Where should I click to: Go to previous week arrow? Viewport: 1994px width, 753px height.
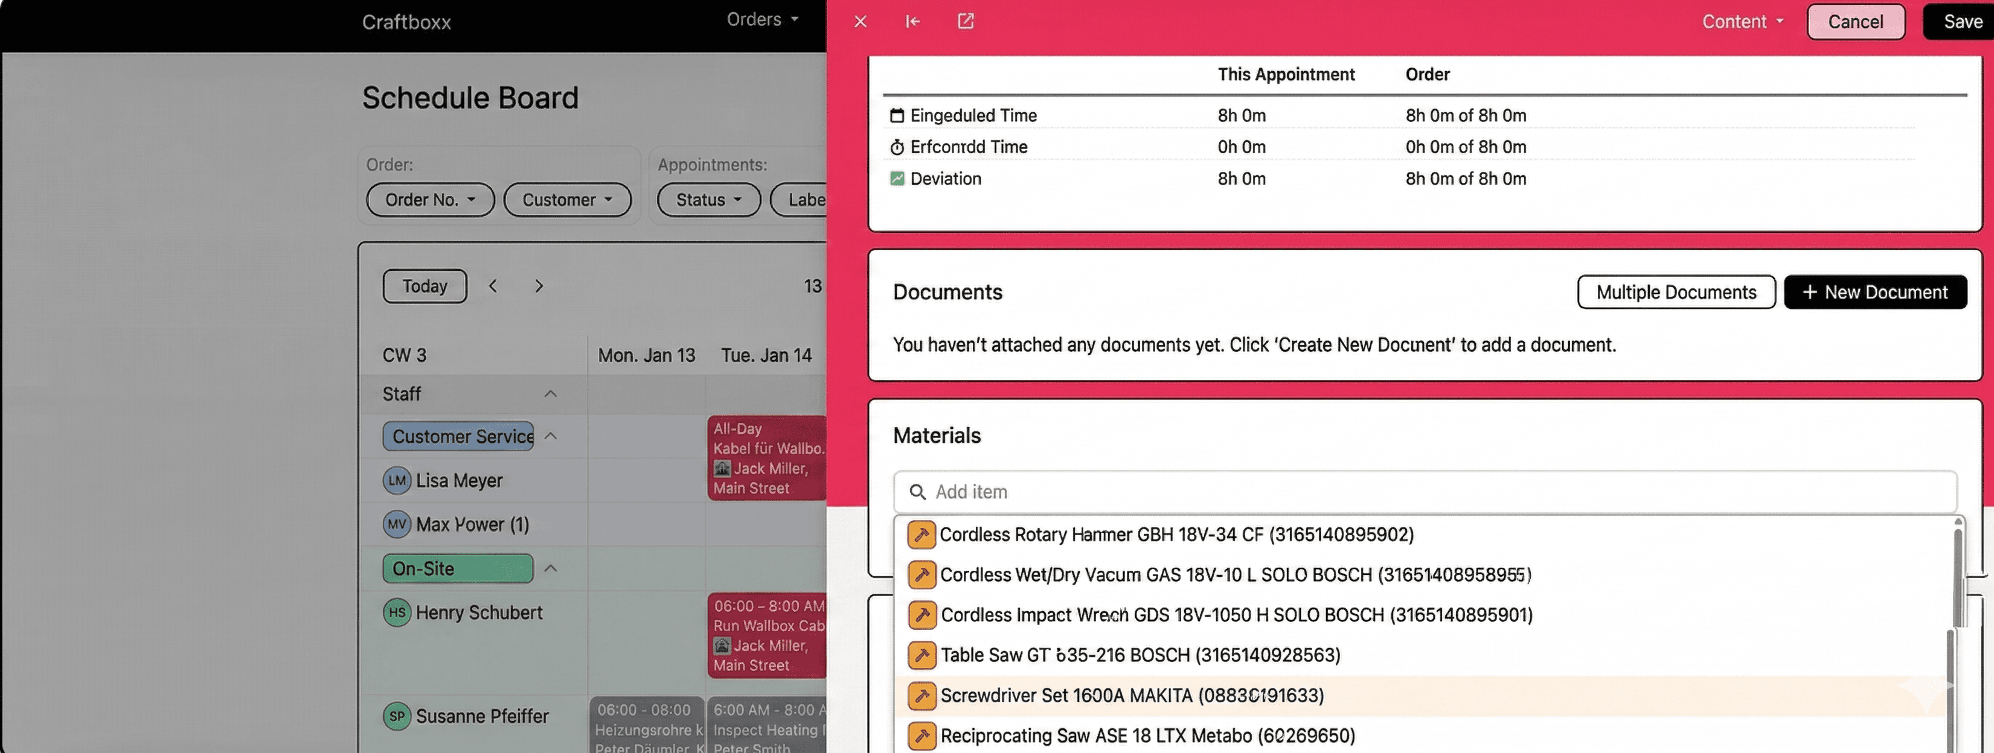493,287
